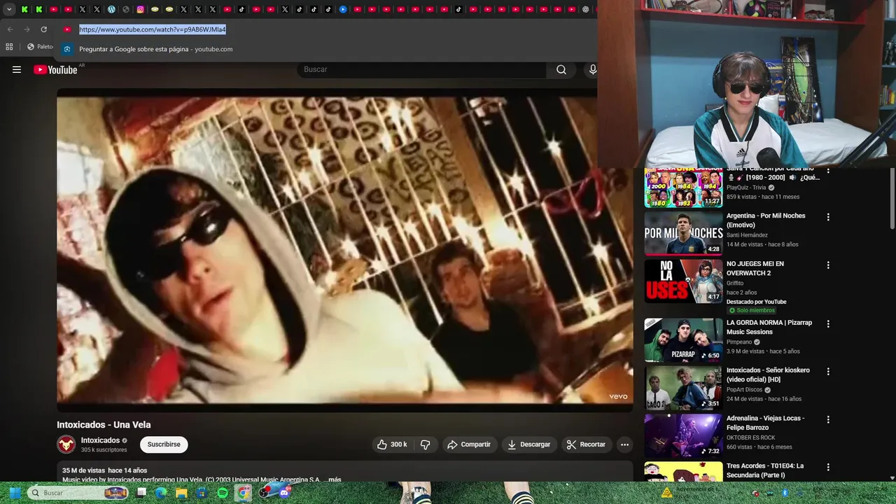Click the page vertical scrollbar
The height and width of the screenshot is (504, 896).
tap(892, 199)
